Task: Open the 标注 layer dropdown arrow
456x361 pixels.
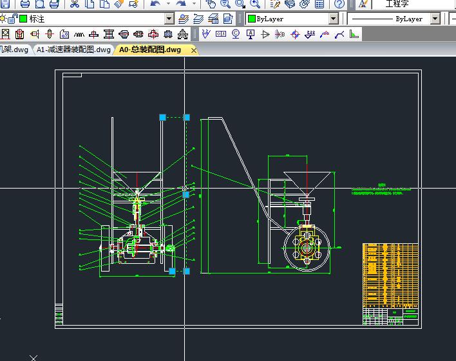Action: tap(169, 19)
